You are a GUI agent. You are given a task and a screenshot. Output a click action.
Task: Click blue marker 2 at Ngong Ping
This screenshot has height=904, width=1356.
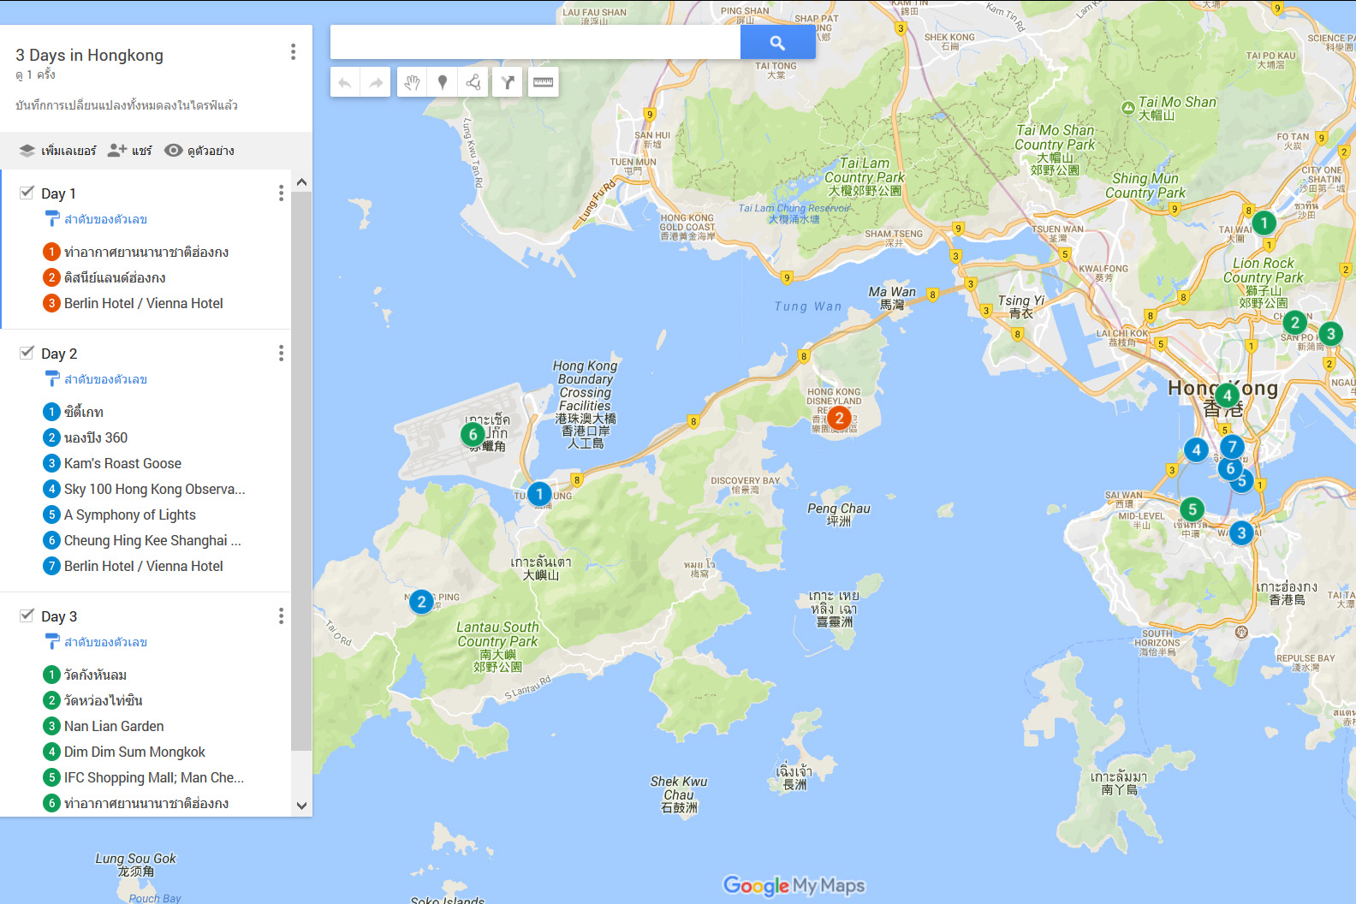421,602
